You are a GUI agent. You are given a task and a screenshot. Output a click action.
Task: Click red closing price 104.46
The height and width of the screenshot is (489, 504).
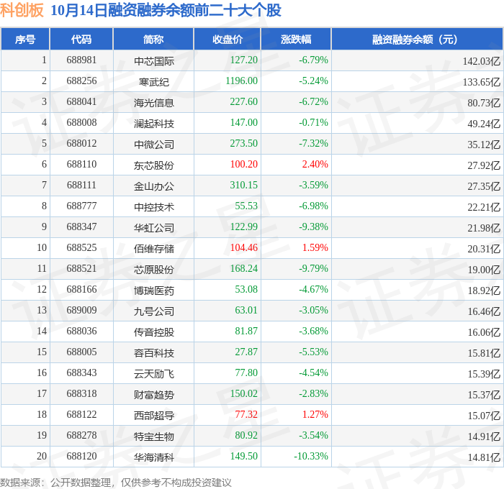pos(244,248)
